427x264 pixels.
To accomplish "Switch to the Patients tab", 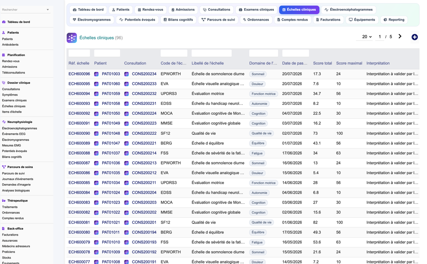I will tap(121, 10).
